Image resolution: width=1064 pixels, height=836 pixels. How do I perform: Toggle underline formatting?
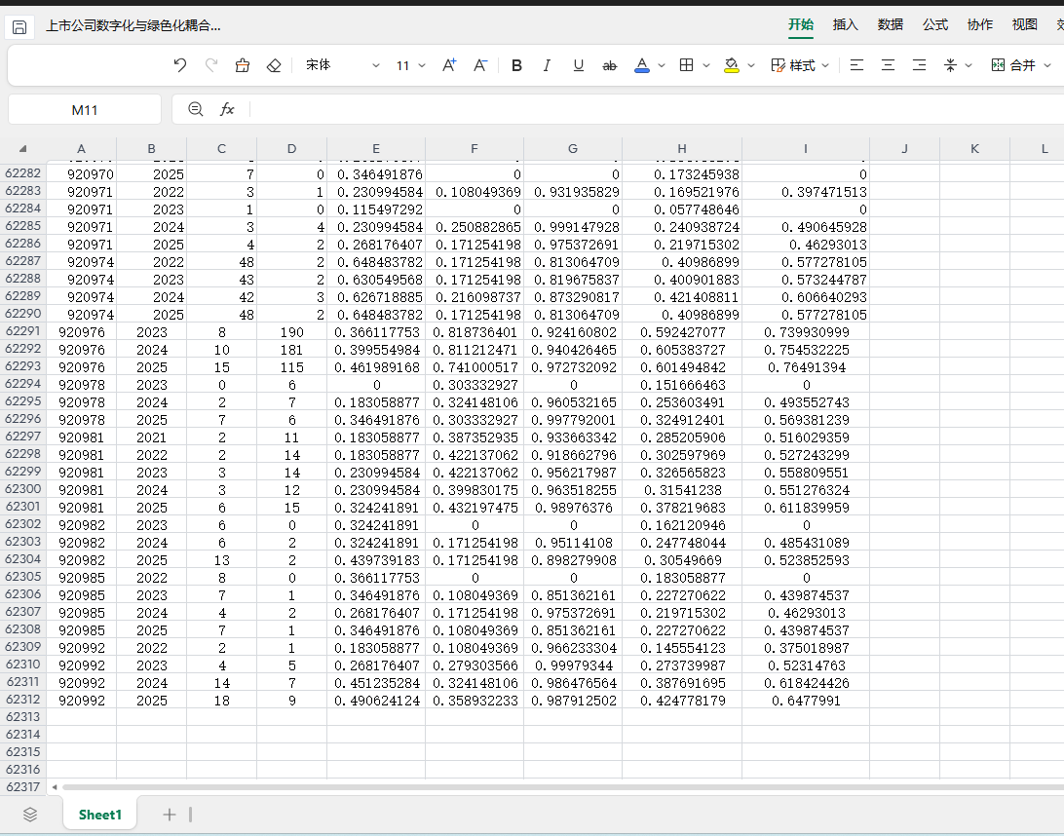pyautogui.click(x=578, y=65)
